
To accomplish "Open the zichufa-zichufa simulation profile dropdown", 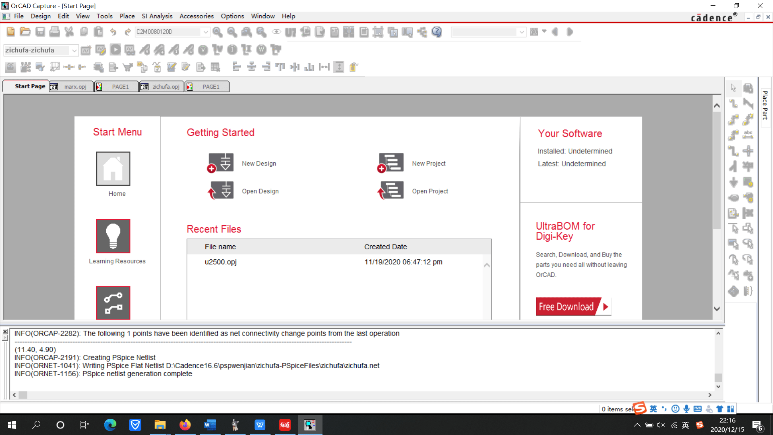I will [74, 50].
